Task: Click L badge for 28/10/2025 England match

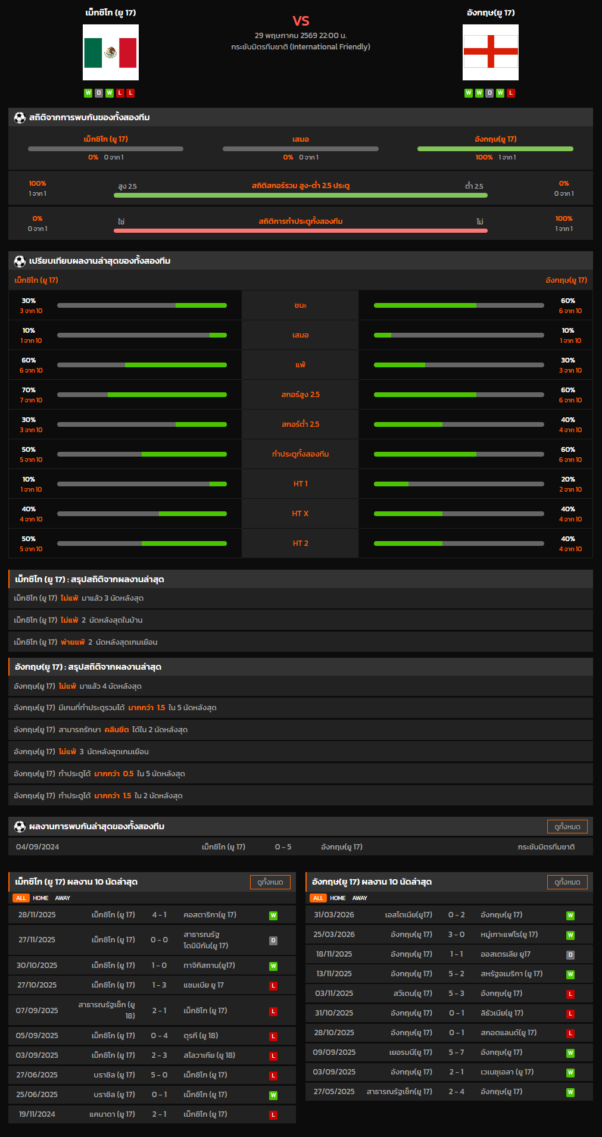Action: (x=570, y=1033)
